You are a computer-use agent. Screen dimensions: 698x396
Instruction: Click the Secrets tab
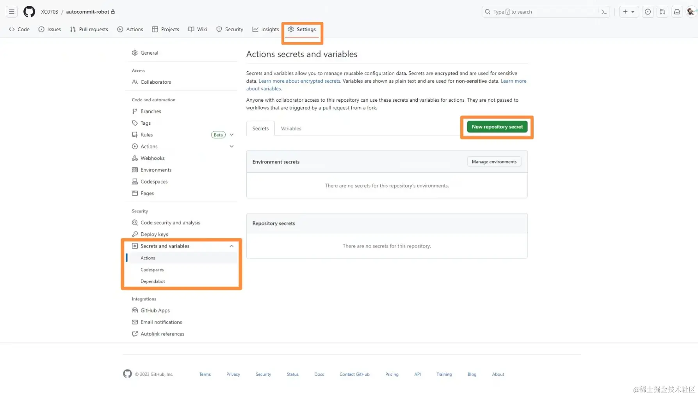click(x=260, y=128)
